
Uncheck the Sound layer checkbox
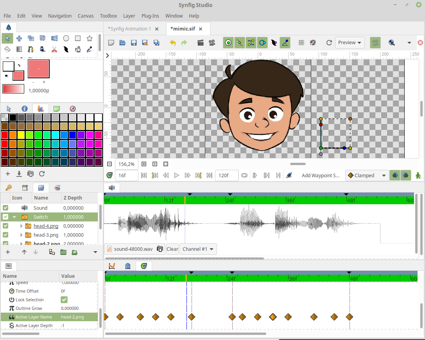5,208
